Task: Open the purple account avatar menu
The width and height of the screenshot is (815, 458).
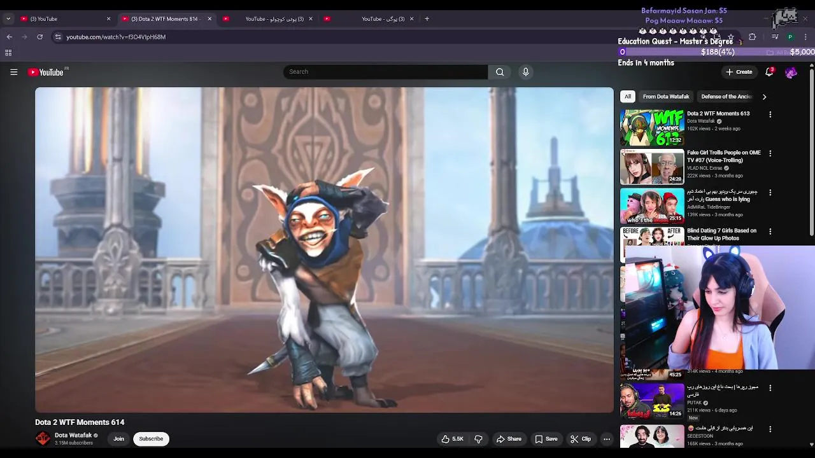Action: pyautogui.click(x=791, y=73)
